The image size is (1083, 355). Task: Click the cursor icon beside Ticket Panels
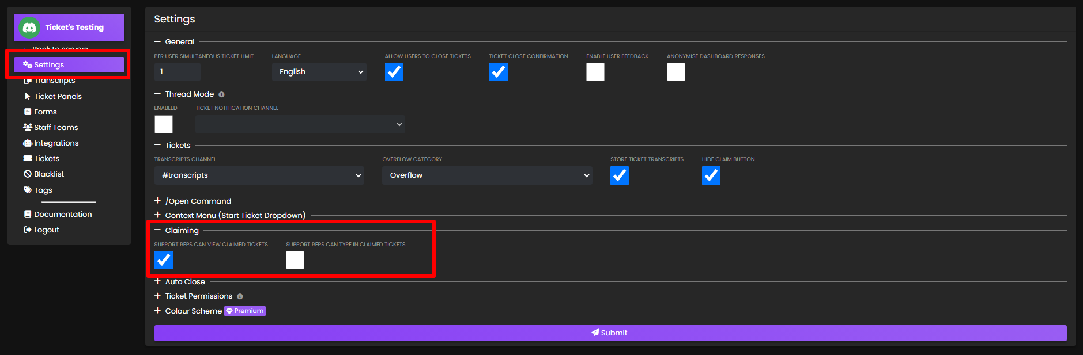coord(27,96)
